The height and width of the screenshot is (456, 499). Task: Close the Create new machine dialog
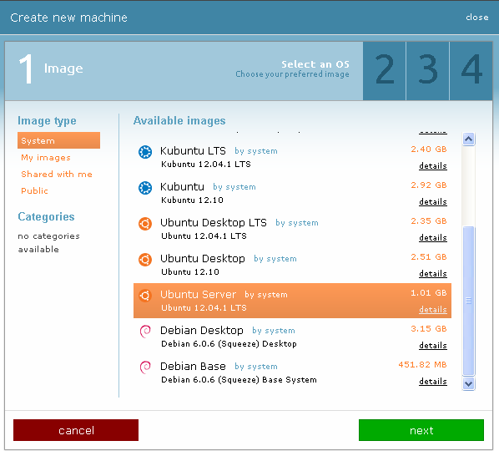pyautogui.click(x=476, y=18)
